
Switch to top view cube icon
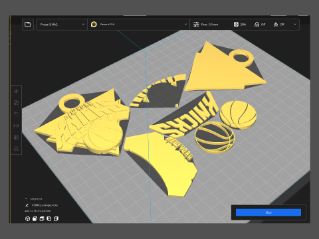pyautogui.click(x=42, y=219)
